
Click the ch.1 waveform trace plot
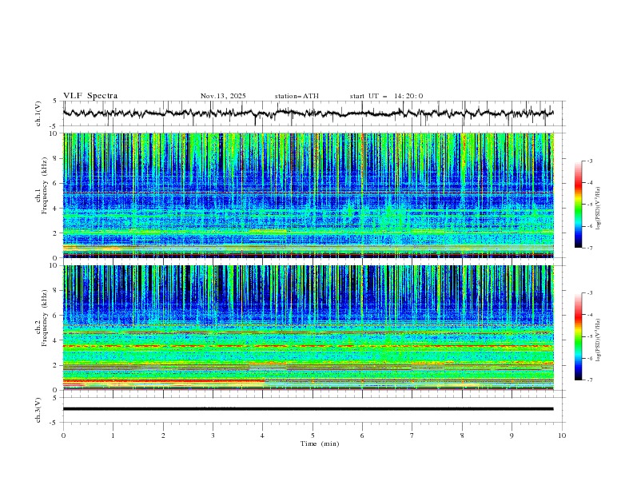(x=308, y=113)
